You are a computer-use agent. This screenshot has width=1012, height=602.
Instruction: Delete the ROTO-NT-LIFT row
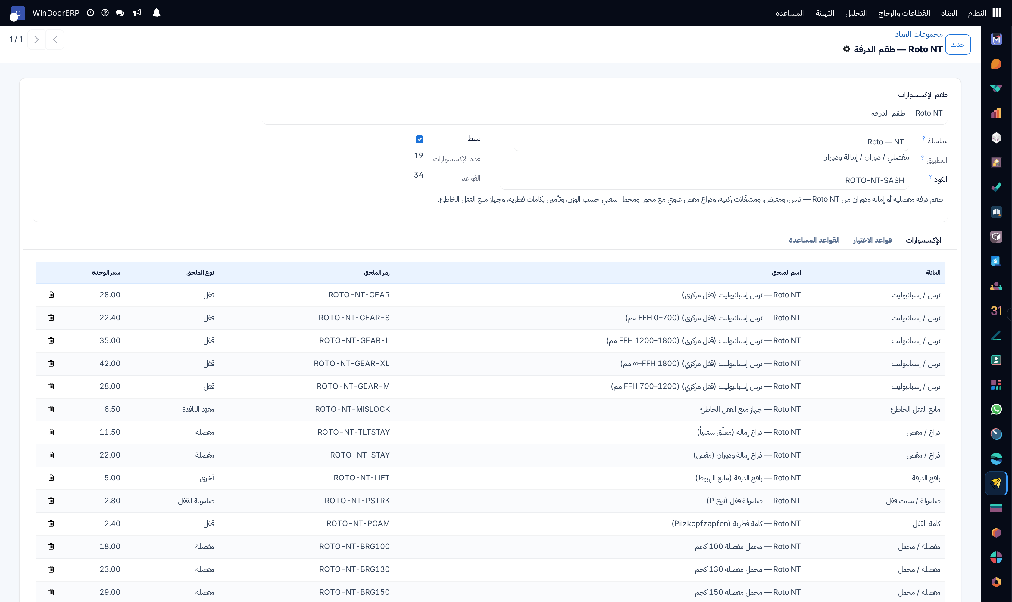51,478
